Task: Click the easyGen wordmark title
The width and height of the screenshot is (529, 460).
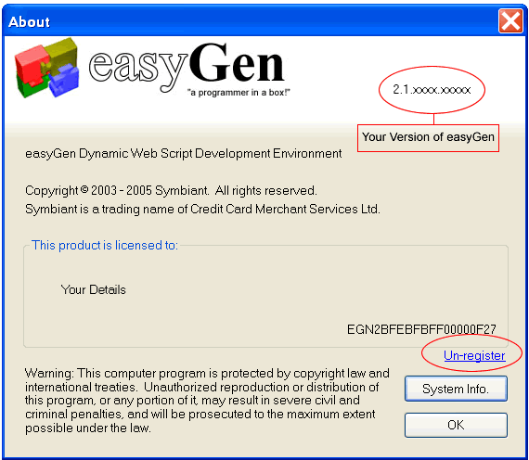Action: pyautogui.click(x=187, y=66)
